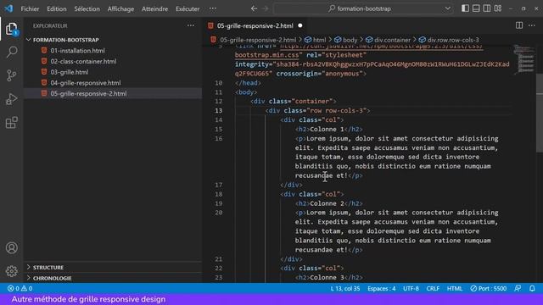Open file 03-grille.html
The height and width of the screenshot is (305, 543).
point(70,72)
